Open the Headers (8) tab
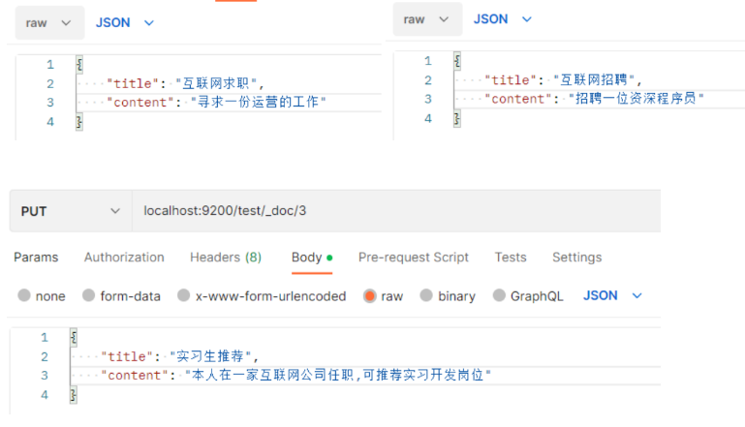Screen dimensions: 745x427 click(x=226, y=258)
